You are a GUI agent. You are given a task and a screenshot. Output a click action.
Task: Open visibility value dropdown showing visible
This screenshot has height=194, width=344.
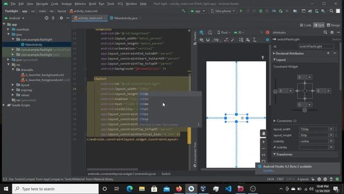coord(331,141)
